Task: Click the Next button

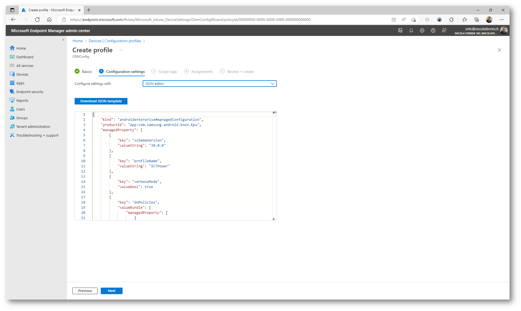Action: pyautogui.click(x=112, y=291)
